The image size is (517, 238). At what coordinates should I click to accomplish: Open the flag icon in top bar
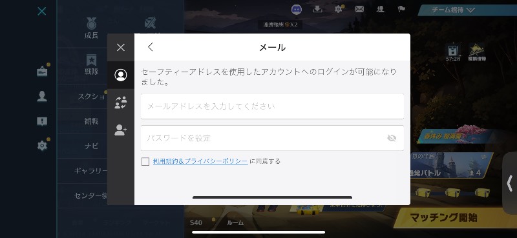pos(401,9)
